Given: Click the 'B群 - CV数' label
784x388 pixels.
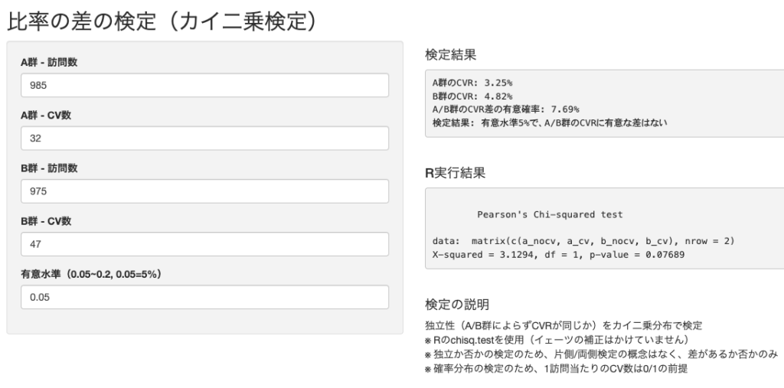Looking at the screenshot, I should point(46,221).
